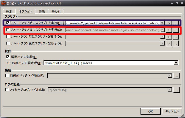
Task: Click the > button for シャットダウン時 script
Action: click(169, 37)
